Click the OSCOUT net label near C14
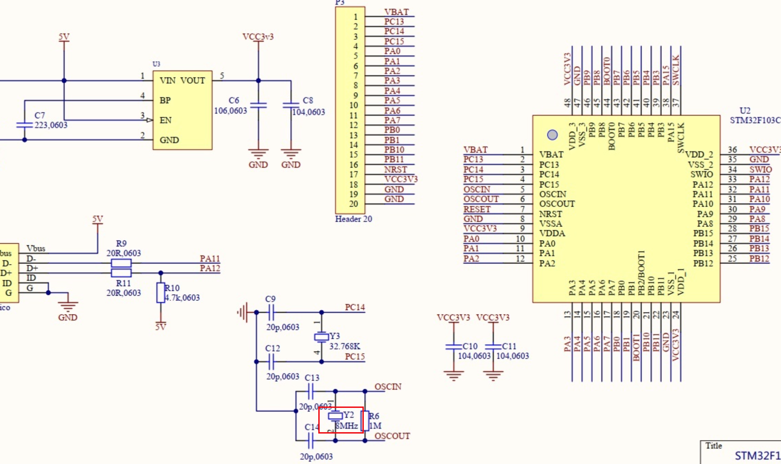This screenshot has width=781, height=464. [x=392, y=436]
